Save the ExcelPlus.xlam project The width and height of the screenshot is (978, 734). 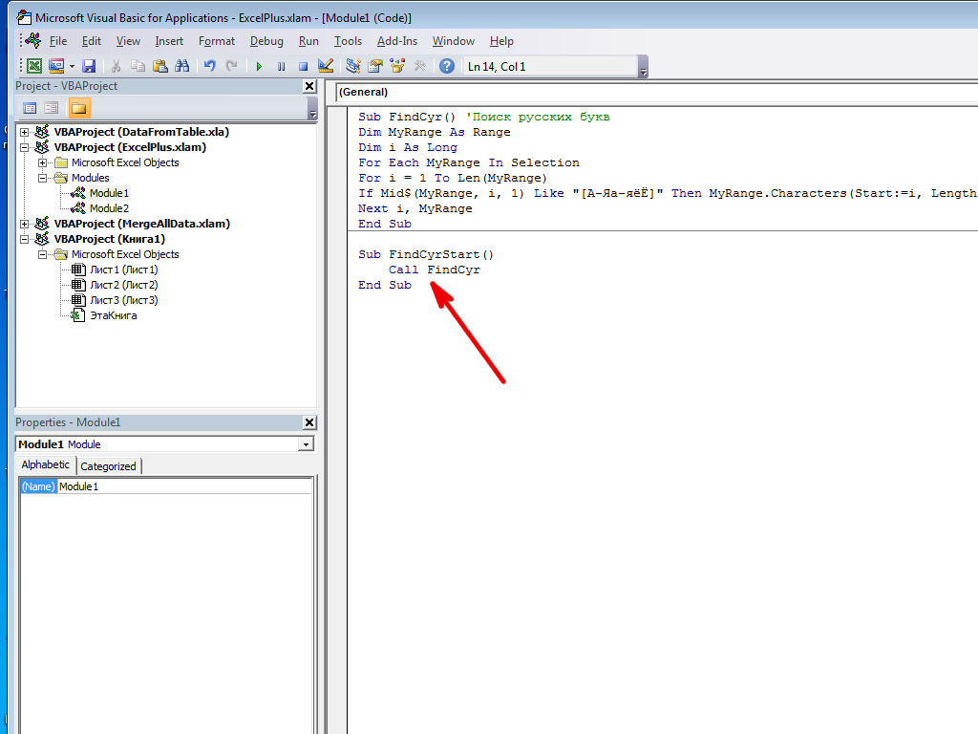point(89,66)
